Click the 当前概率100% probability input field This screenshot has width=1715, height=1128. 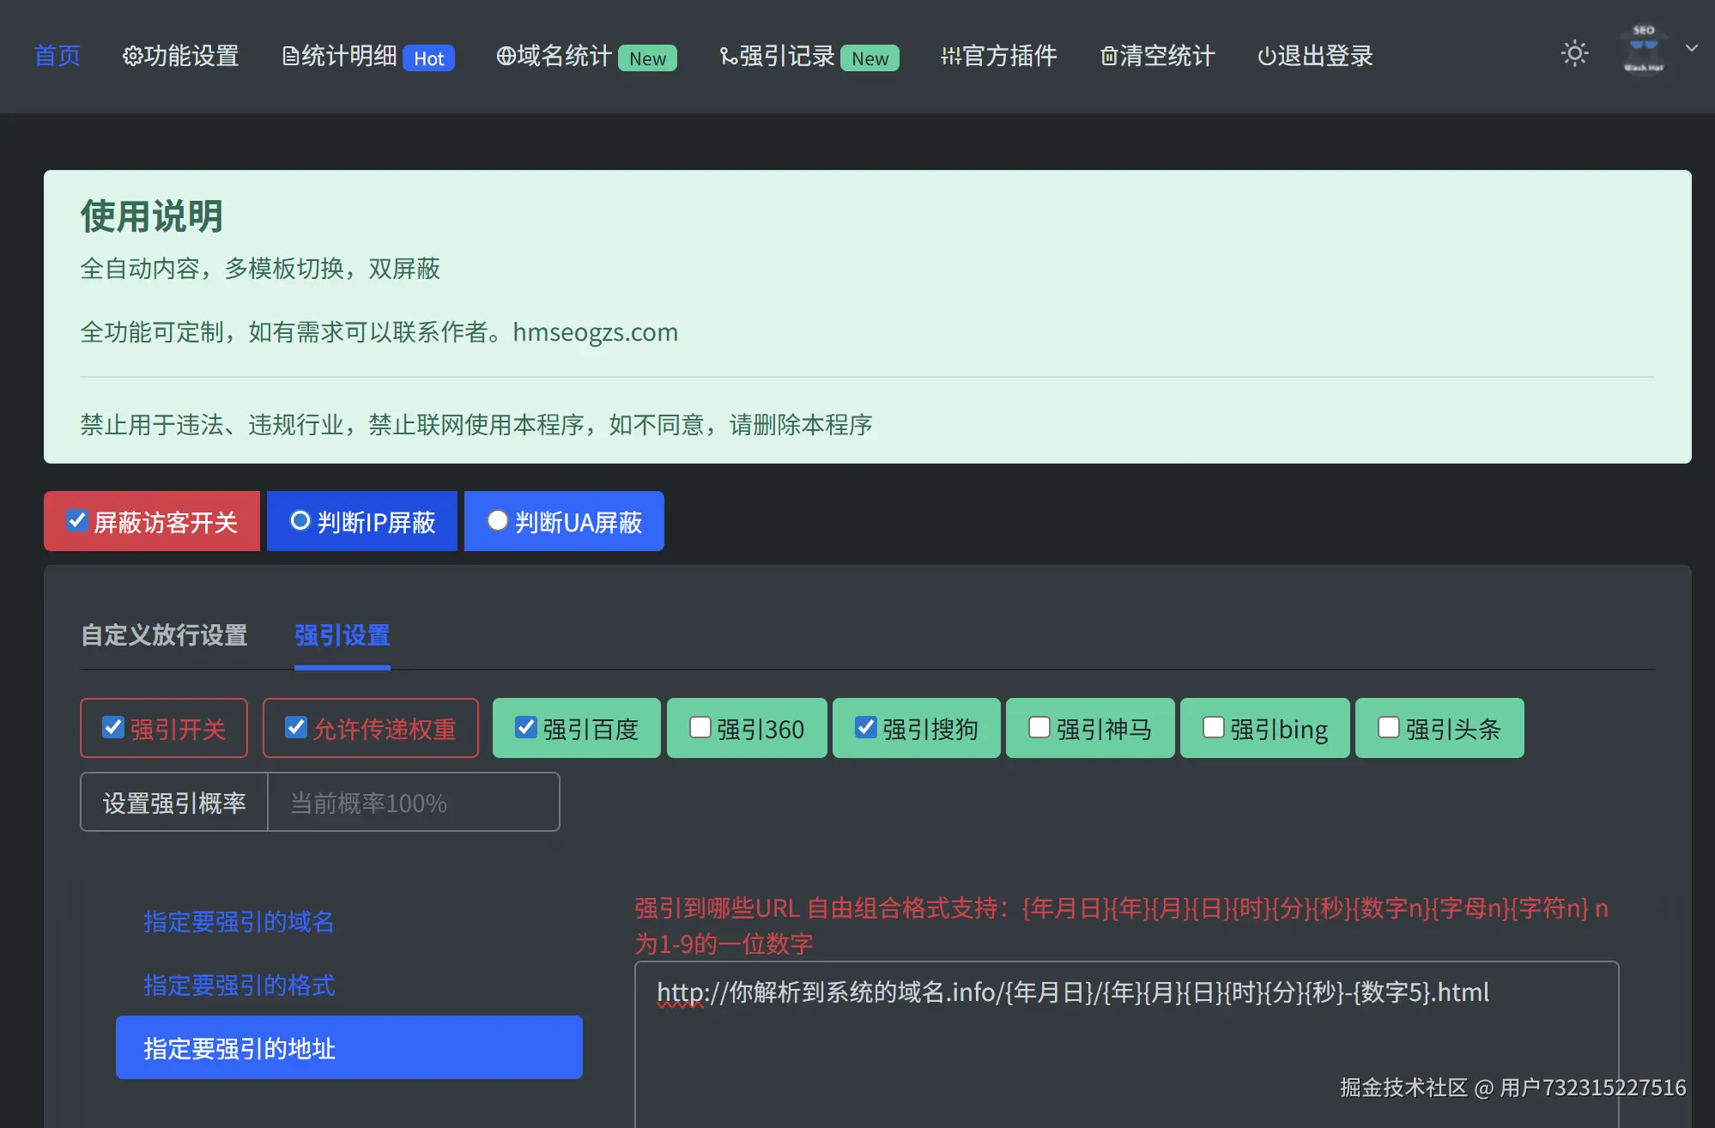click(413, 803)
